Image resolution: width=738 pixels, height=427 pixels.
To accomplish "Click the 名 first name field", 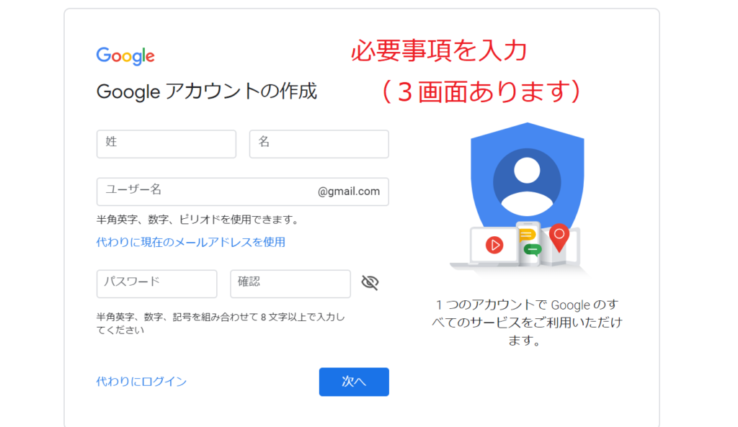I will point(319,144).
